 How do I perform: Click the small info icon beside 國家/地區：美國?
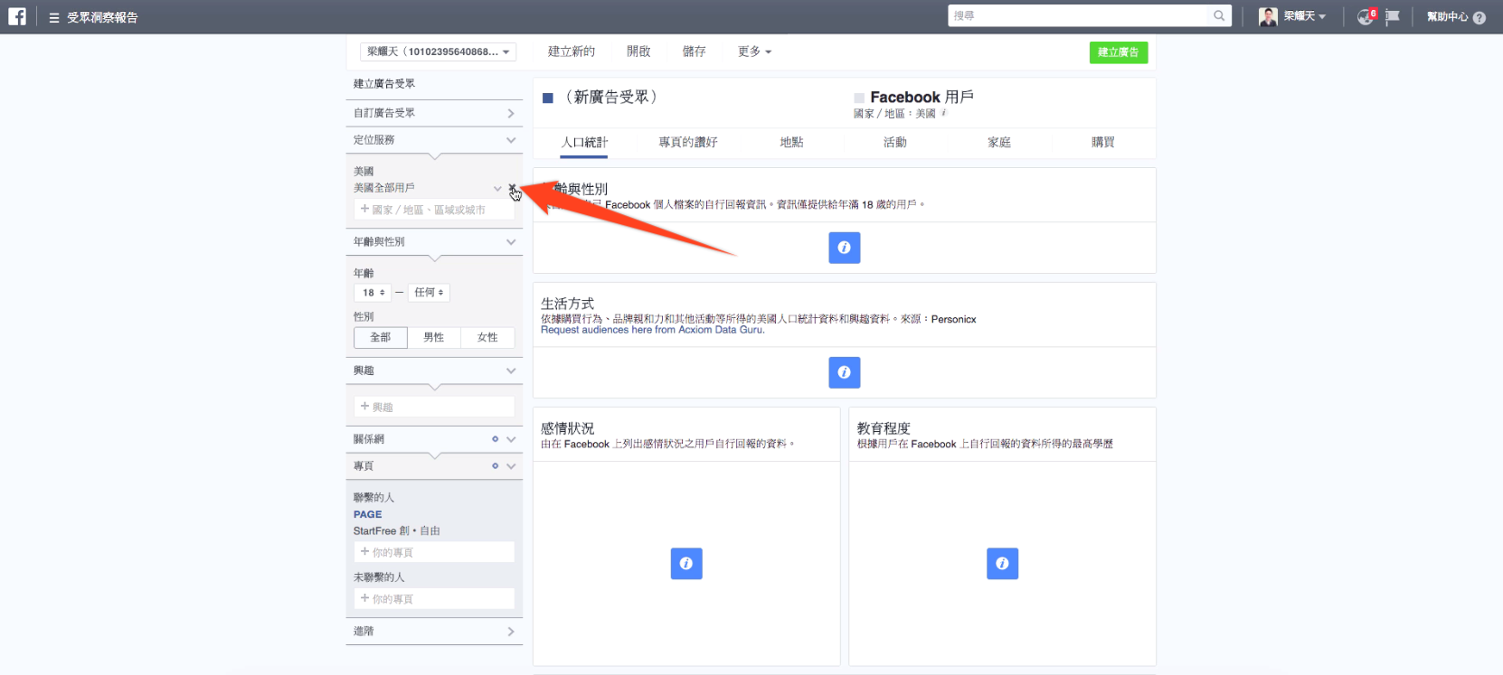(944, 113)
